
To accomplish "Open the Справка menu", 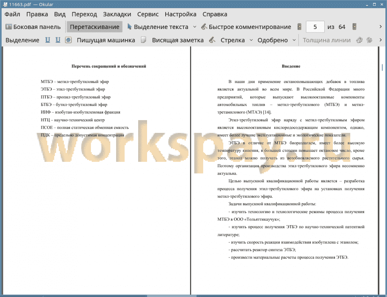I will pyautogui.click(x=215, y=14).
